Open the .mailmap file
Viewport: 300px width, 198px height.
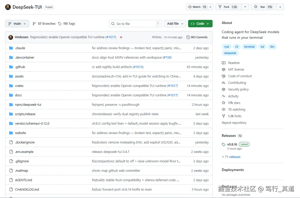(x=21, y=170)
